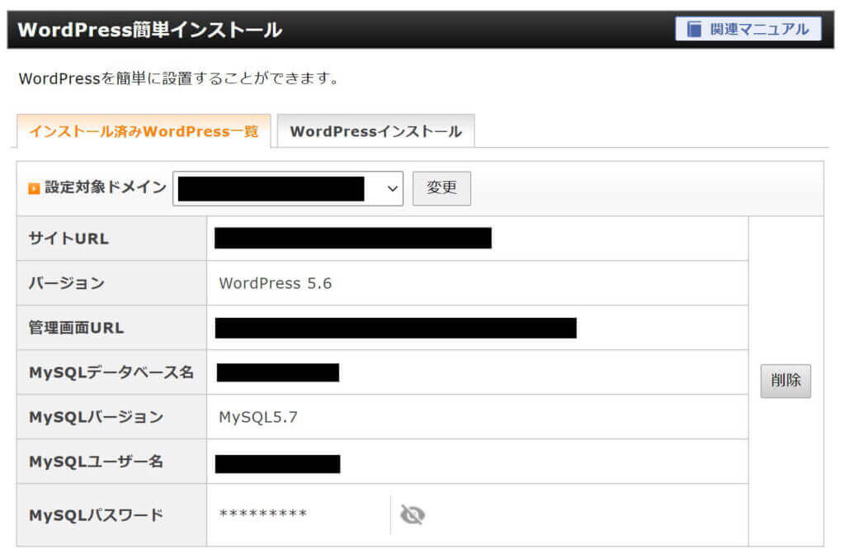Image resolution: width=845 pixels, height=559 pixels.
Task: Switch to インストール済みWordPress一覧 tab
Action: [x=144, y=131]
